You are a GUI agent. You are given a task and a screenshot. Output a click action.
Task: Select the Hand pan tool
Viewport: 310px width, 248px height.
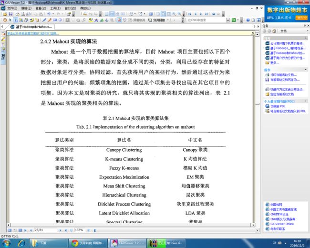click(x=5, y=20)
